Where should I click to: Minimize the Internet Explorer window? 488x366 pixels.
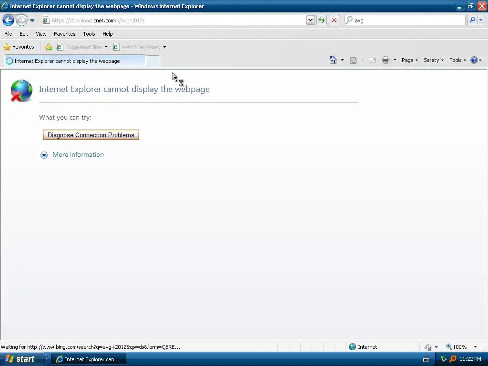point(459,6)
